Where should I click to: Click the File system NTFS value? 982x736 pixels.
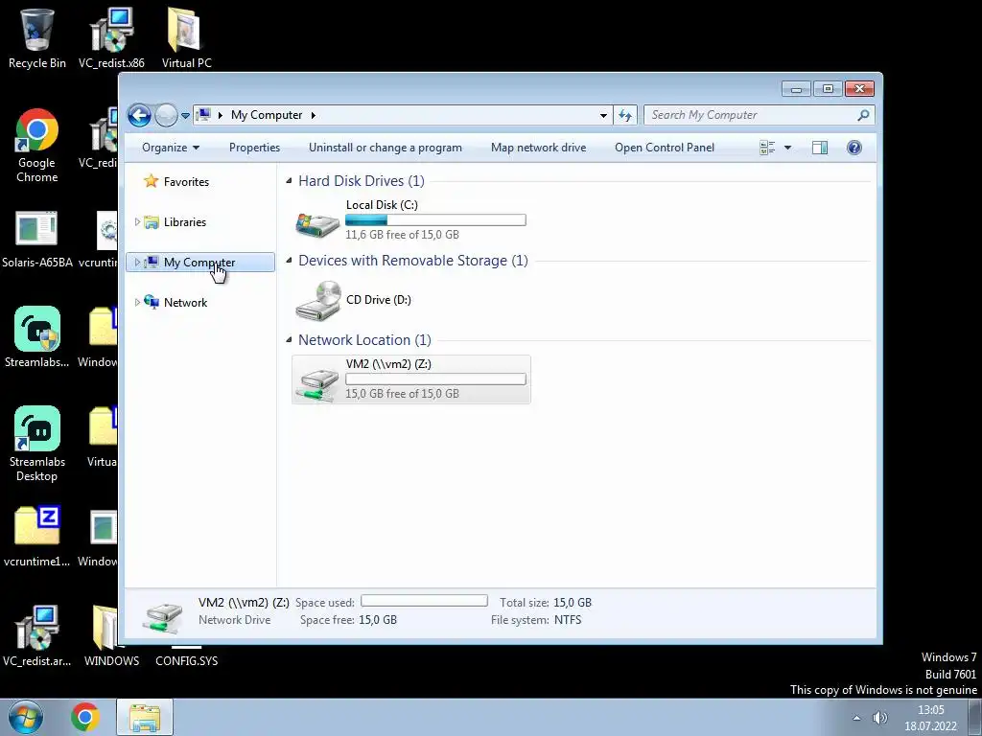pos(568,620)
